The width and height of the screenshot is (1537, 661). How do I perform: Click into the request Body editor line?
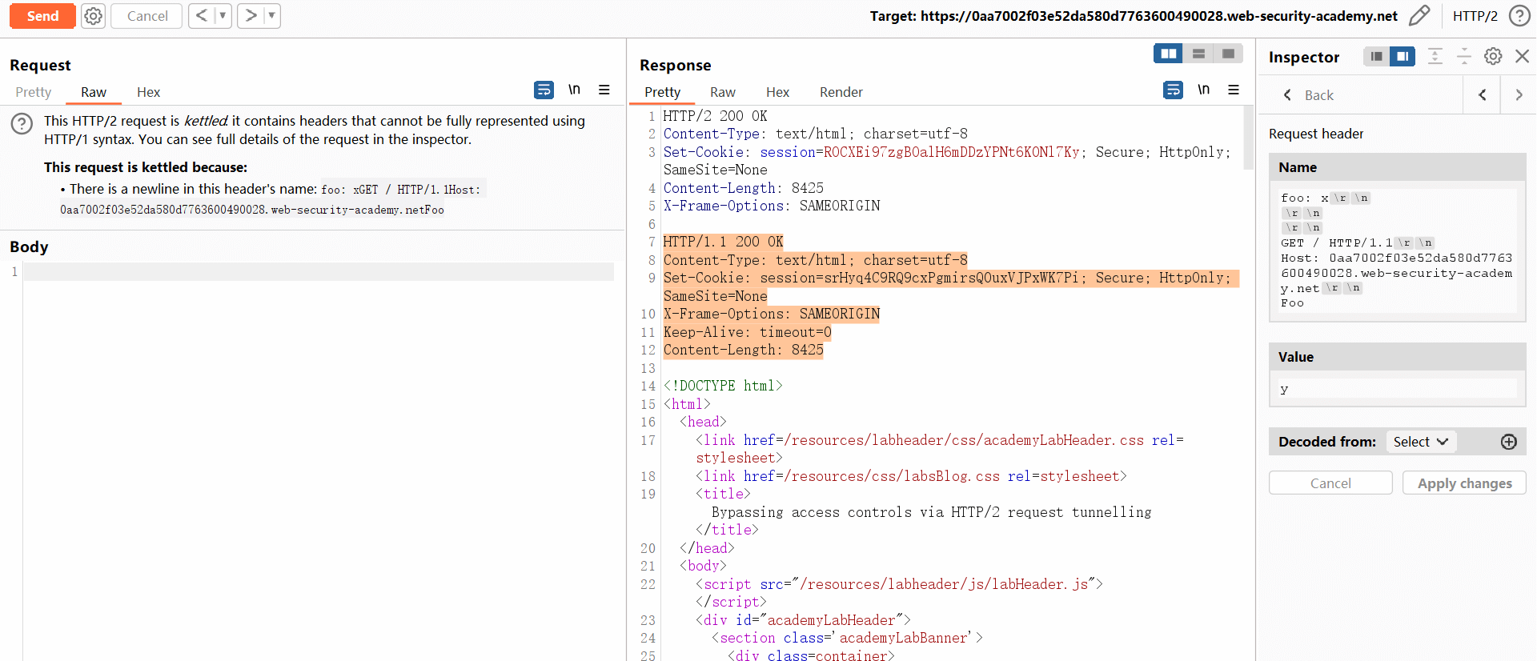[319, 272]
